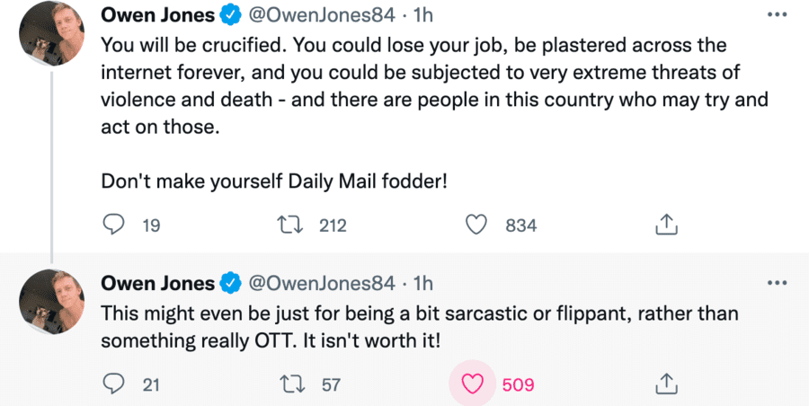
Task: Open more options on the second tweet
Action: (x=775, y=283)
